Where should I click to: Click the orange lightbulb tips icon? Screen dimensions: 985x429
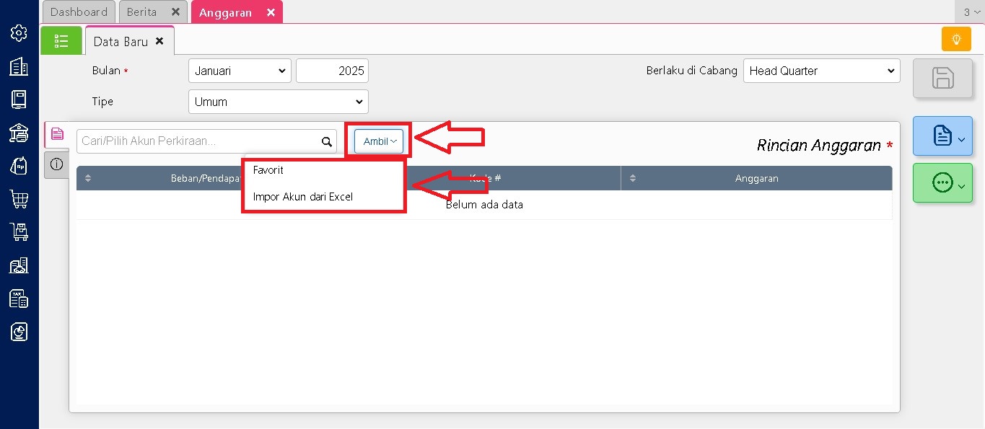click(956, 39)
